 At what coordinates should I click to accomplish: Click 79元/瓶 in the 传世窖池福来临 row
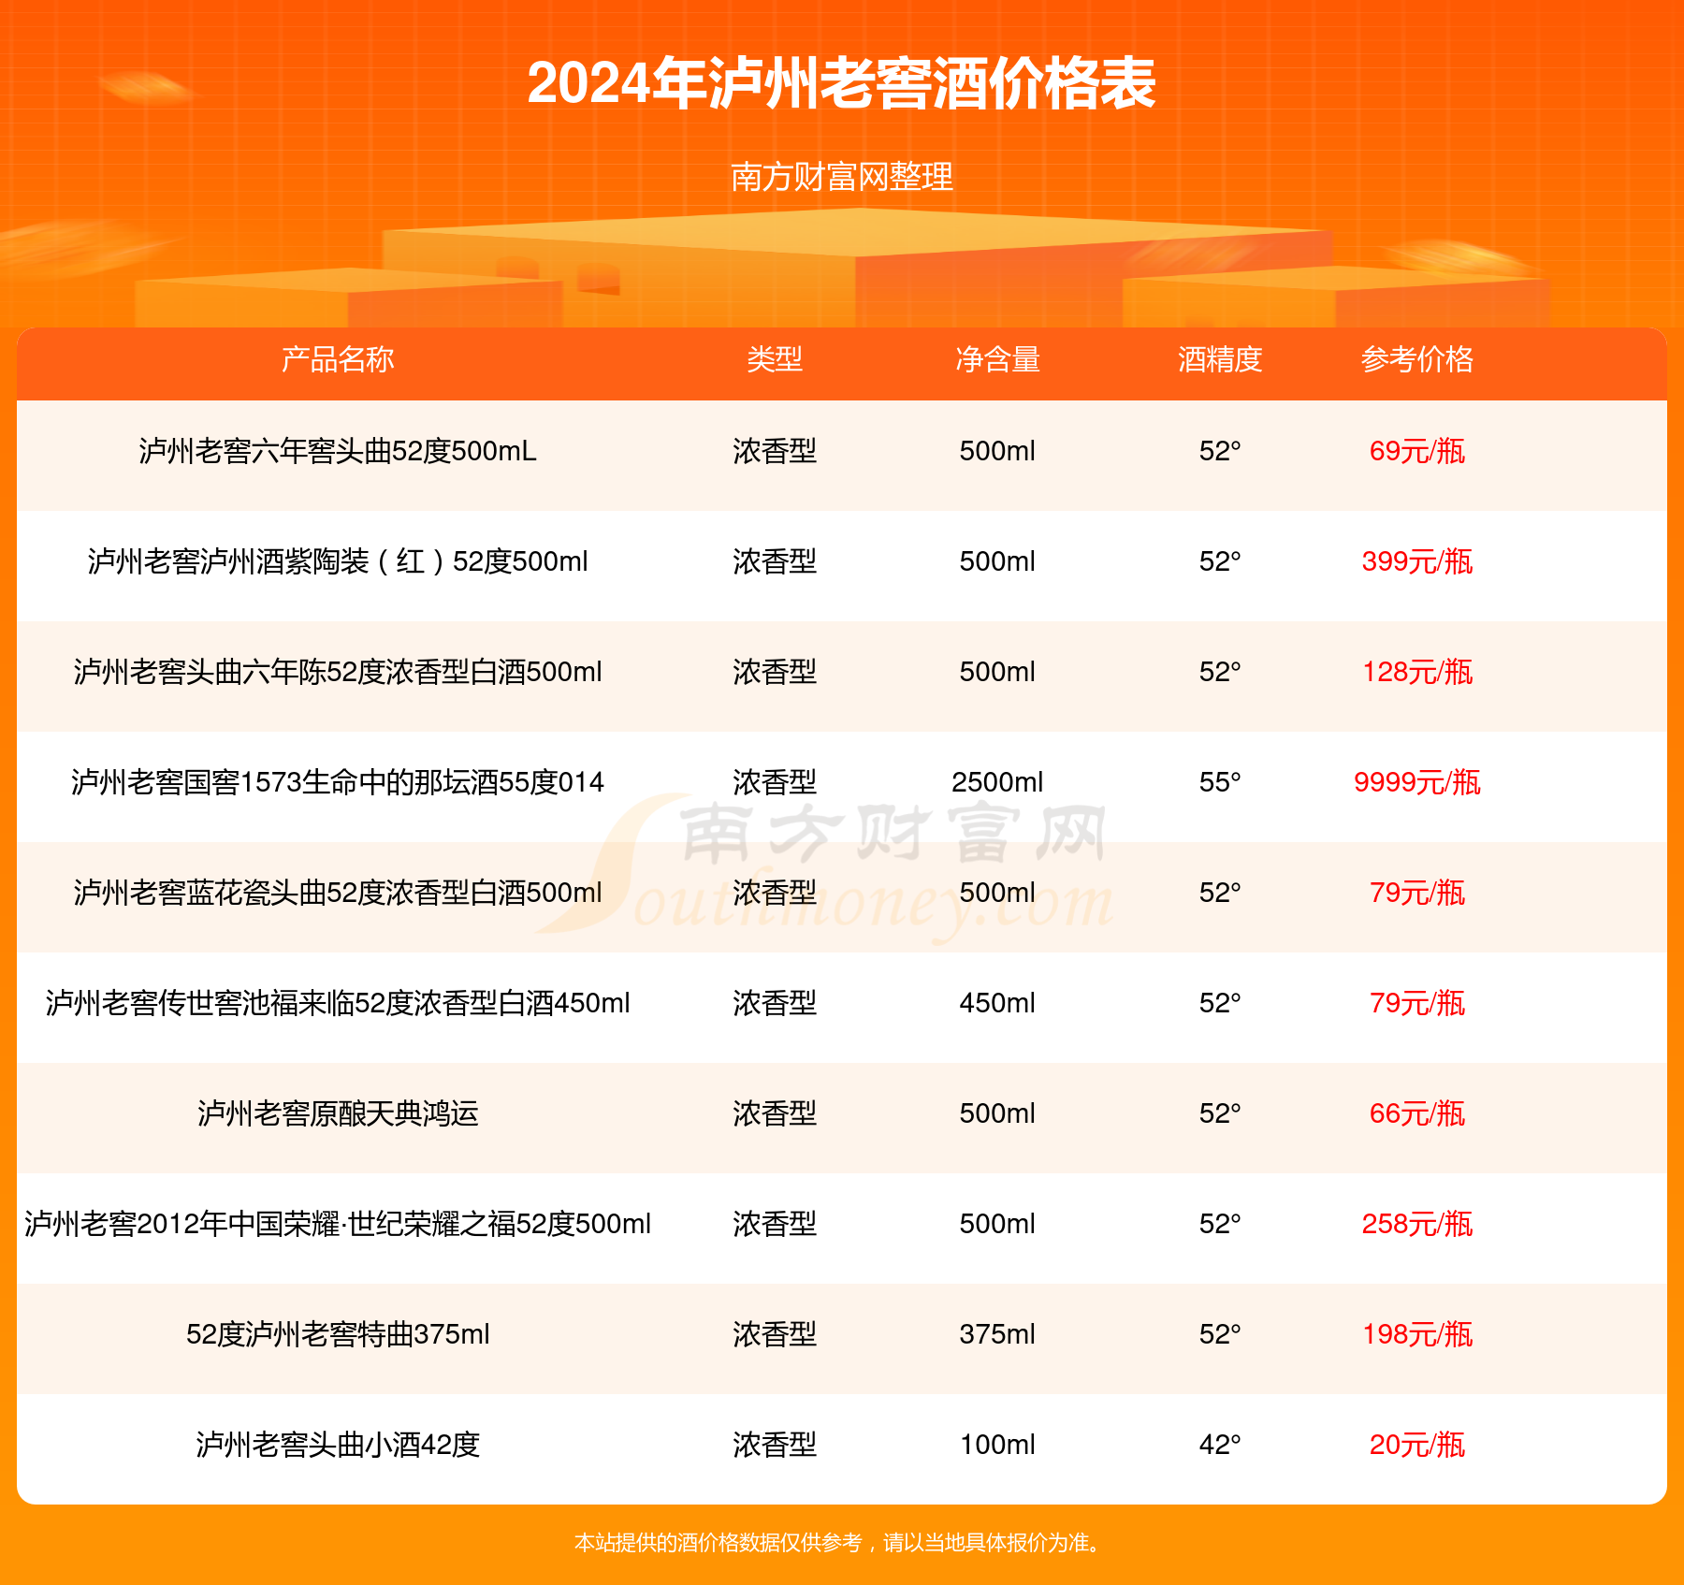1417,1003
